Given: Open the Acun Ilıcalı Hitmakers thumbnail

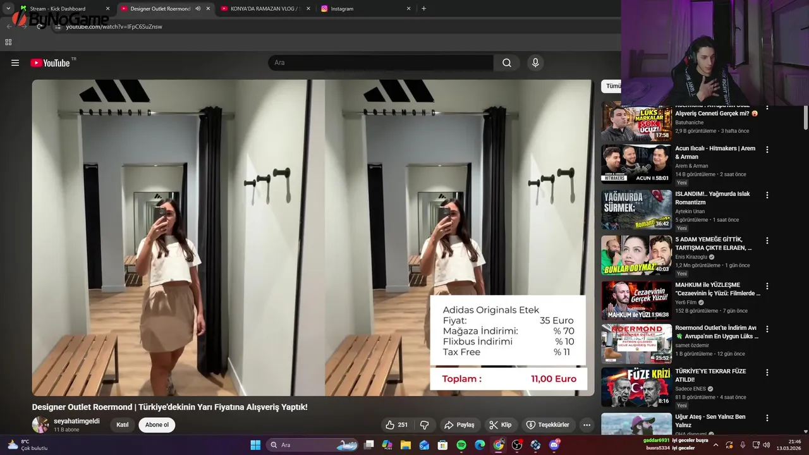Looking at the screenshot, I should coord(636,164).
